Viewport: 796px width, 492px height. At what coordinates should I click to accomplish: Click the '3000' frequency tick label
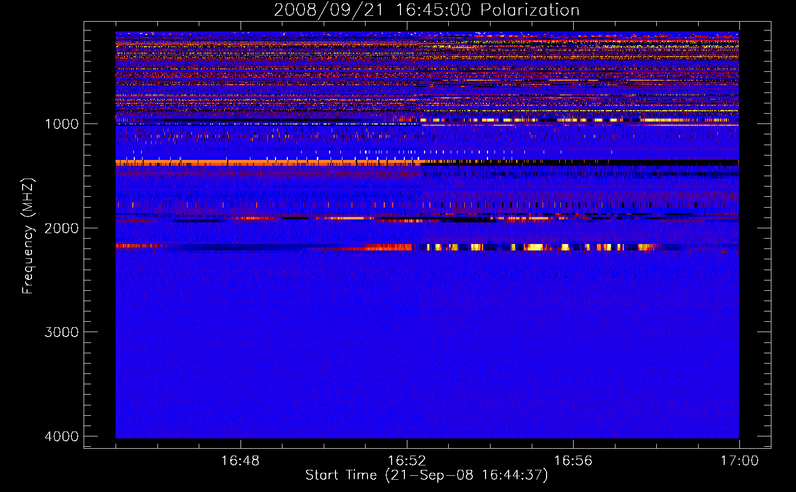click(61, 332)
